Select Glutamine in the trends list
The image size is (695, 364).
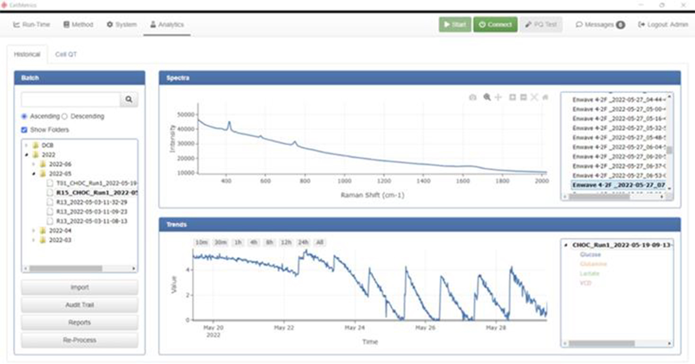[593, 264]
